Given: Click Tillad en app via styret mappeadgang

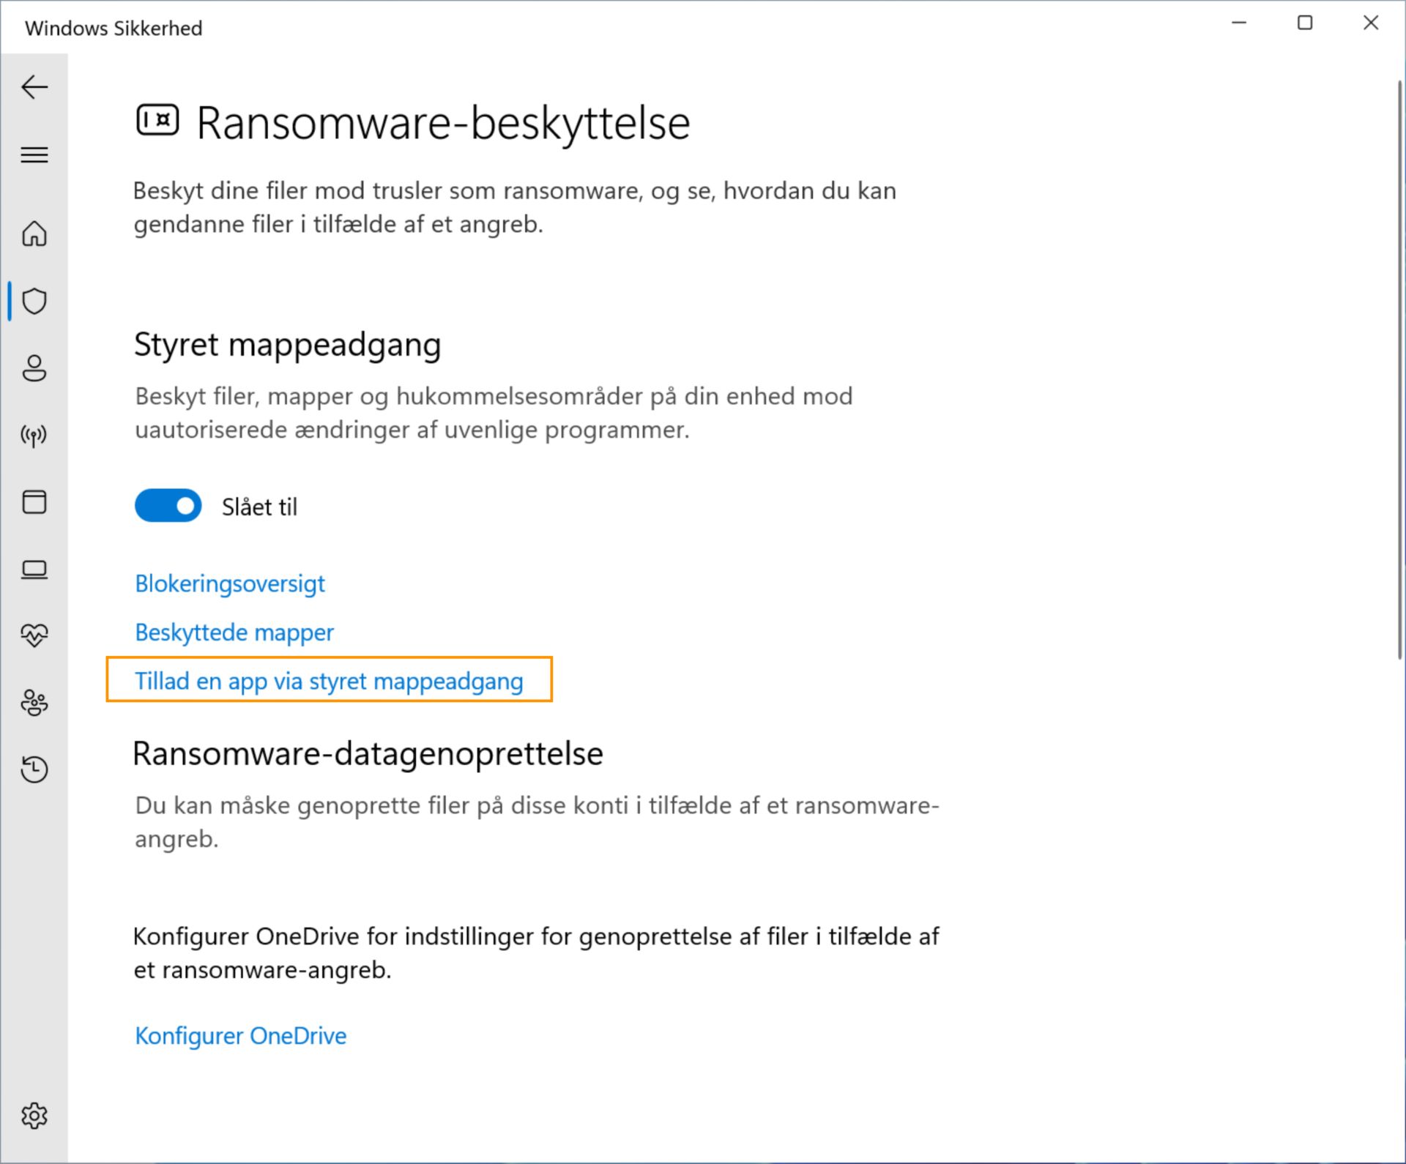Looking at the screenshot, I should point(329,682).
